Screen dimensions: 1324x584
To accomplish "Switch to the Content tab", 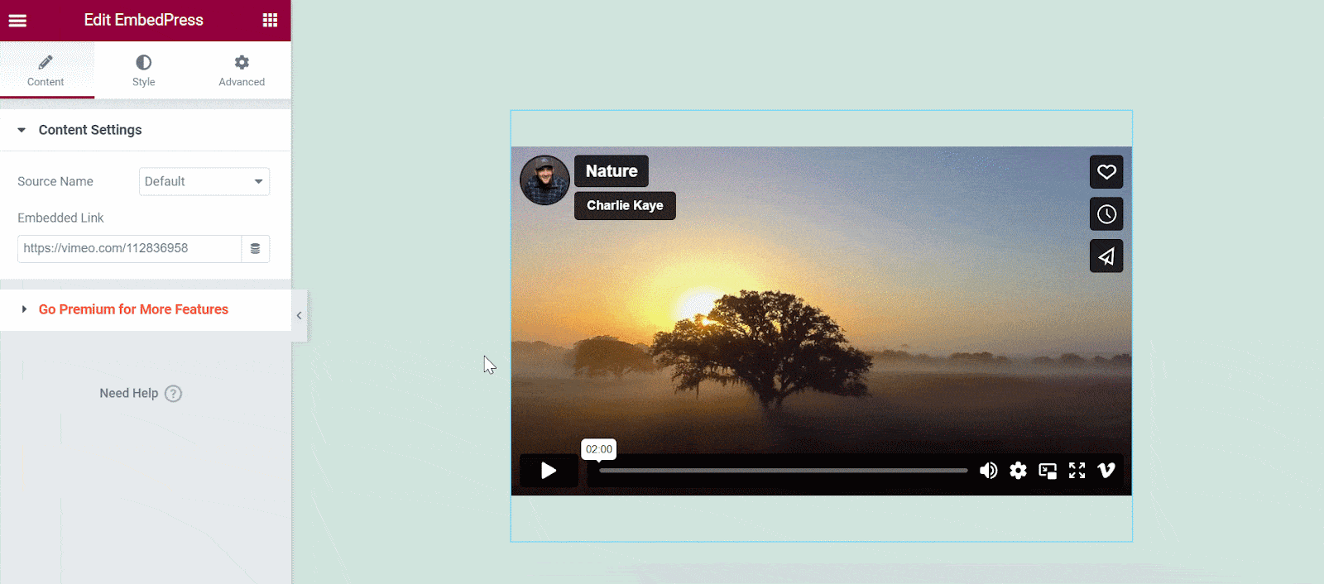I will [46, 70].
